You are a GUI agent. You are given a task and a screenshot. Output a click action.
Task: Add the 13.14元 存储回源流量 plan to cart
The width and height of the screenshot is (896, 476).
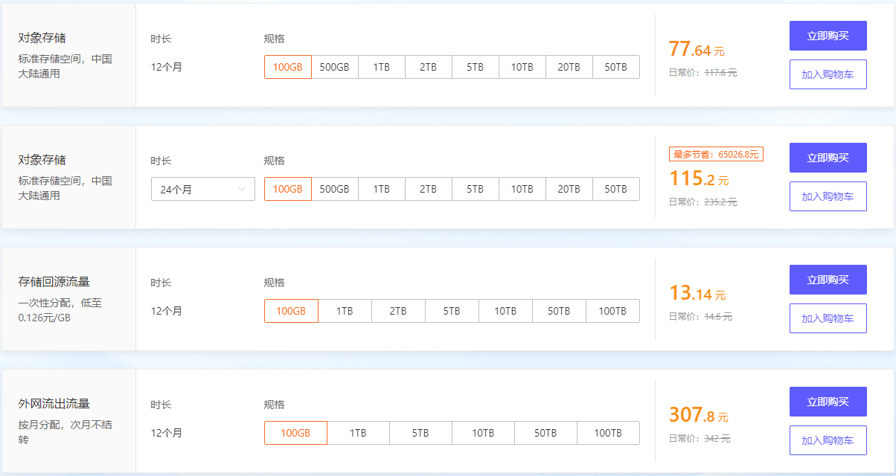click(x=828, y=318)
